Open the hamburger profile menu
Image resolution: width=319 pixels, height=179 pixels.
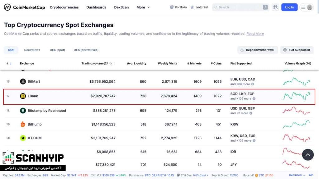[307, 7]
